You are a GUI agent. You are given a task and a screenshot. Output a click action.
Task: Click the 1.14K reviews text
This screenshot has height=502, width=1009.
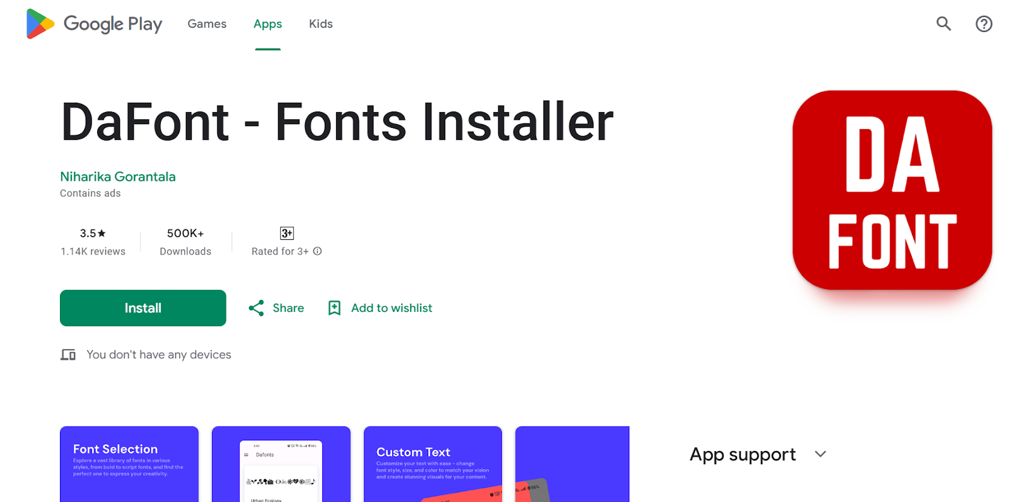[93, 251]
